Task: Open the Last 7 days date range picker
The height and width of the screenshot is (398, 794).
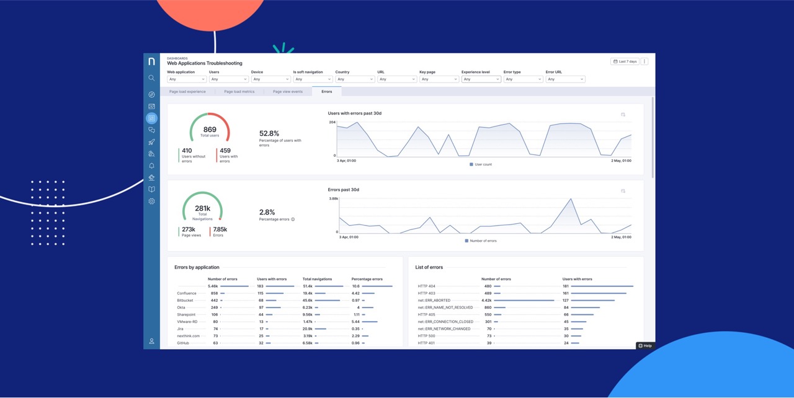Action: tap(624, 61)
